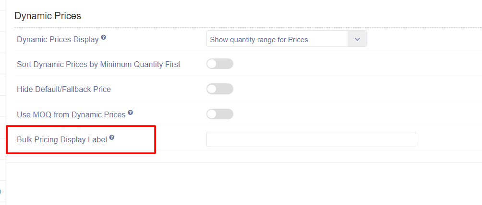This screenshot has height=205, width=482.
Task: Click help icon next to Use MOQ
Action: 130,113
